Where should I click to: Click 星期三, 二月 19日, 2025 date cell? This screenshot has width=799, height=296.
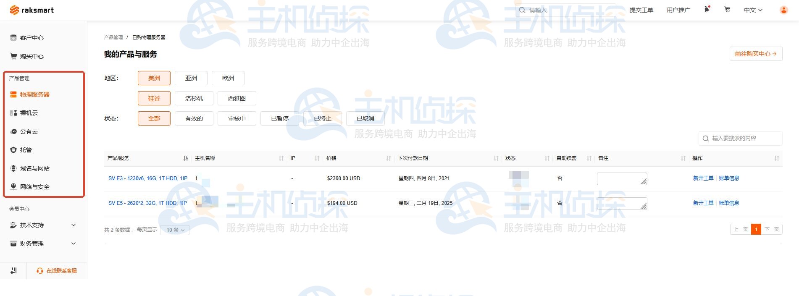426,203
